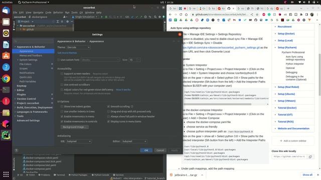Click the Settings dialog help question mark
This screenshot has height=180, width=321.
tap(17, 150)
